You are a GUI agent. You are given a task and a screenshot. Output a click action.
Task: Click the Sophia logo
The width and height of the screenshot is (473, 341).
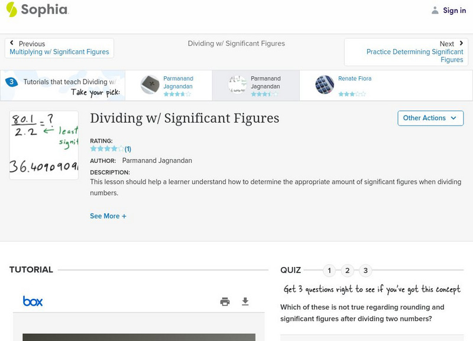[35, 10]
